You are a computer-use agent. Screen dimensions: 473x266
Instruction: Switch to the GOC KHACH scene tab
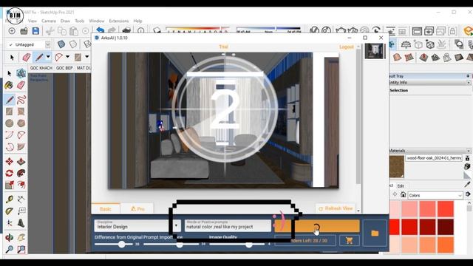[41, 68]
